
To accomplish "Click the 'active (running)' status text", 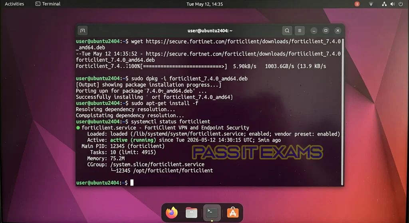I will pos(133,140).
